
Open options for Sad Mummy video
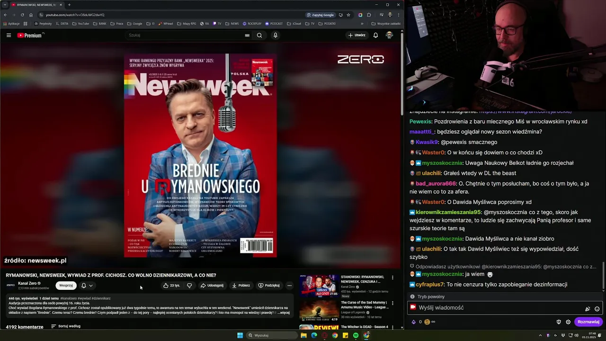tap(392, 303)
